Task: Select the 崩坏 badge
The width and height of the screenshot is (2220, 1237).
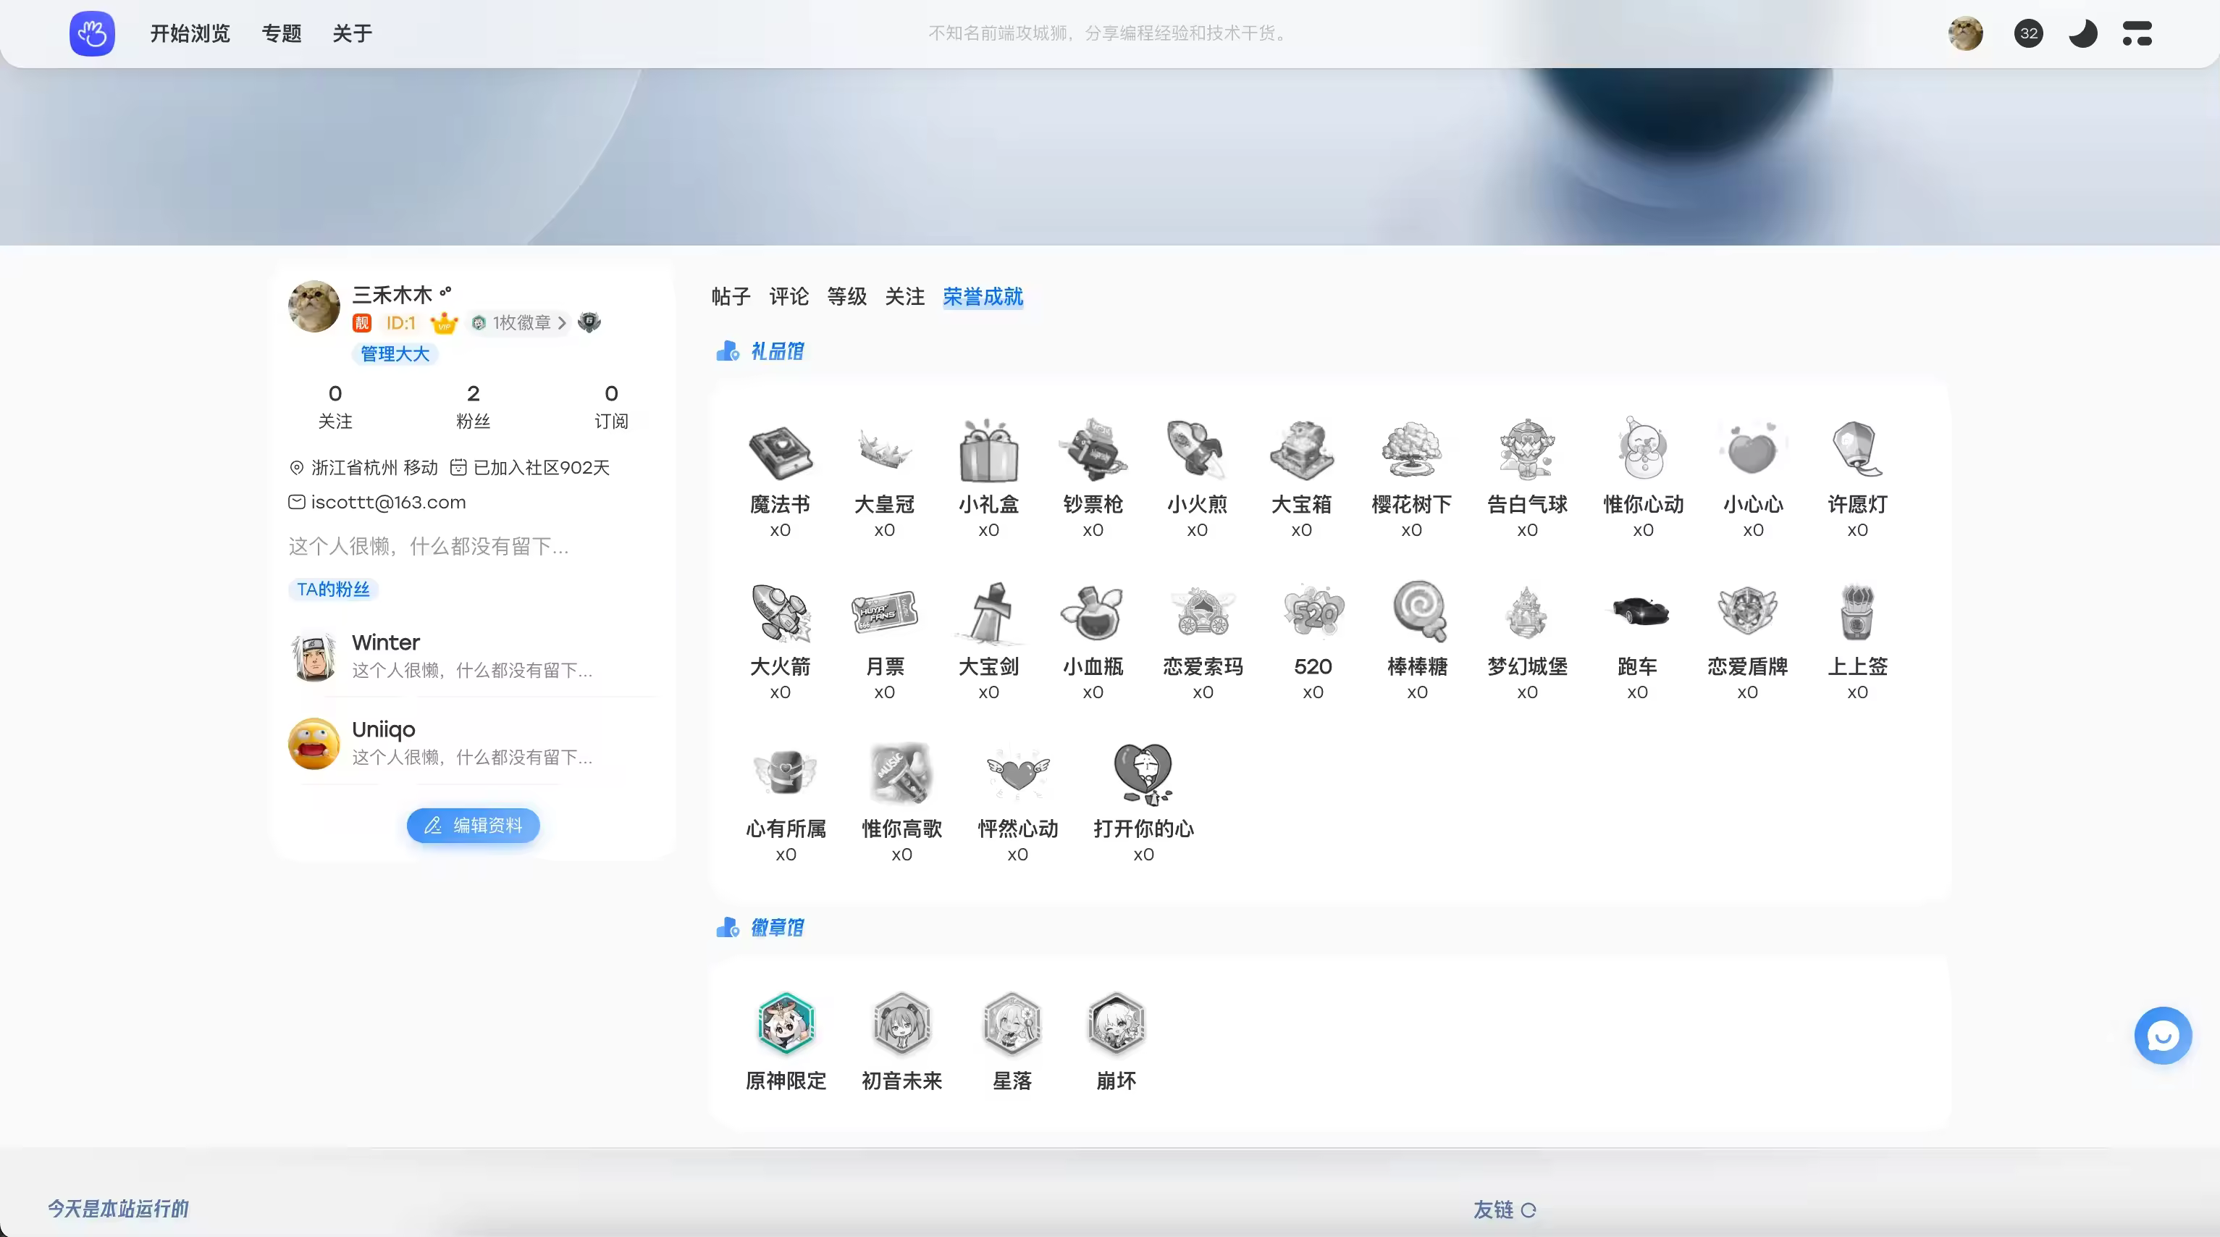Action: point(1116,1024)
